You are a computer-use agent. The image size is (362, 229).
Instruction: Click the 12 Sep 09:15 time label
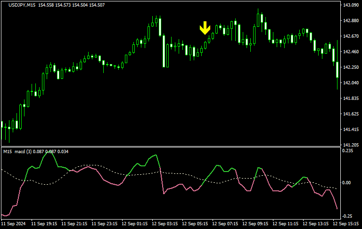tap(255, 224)
